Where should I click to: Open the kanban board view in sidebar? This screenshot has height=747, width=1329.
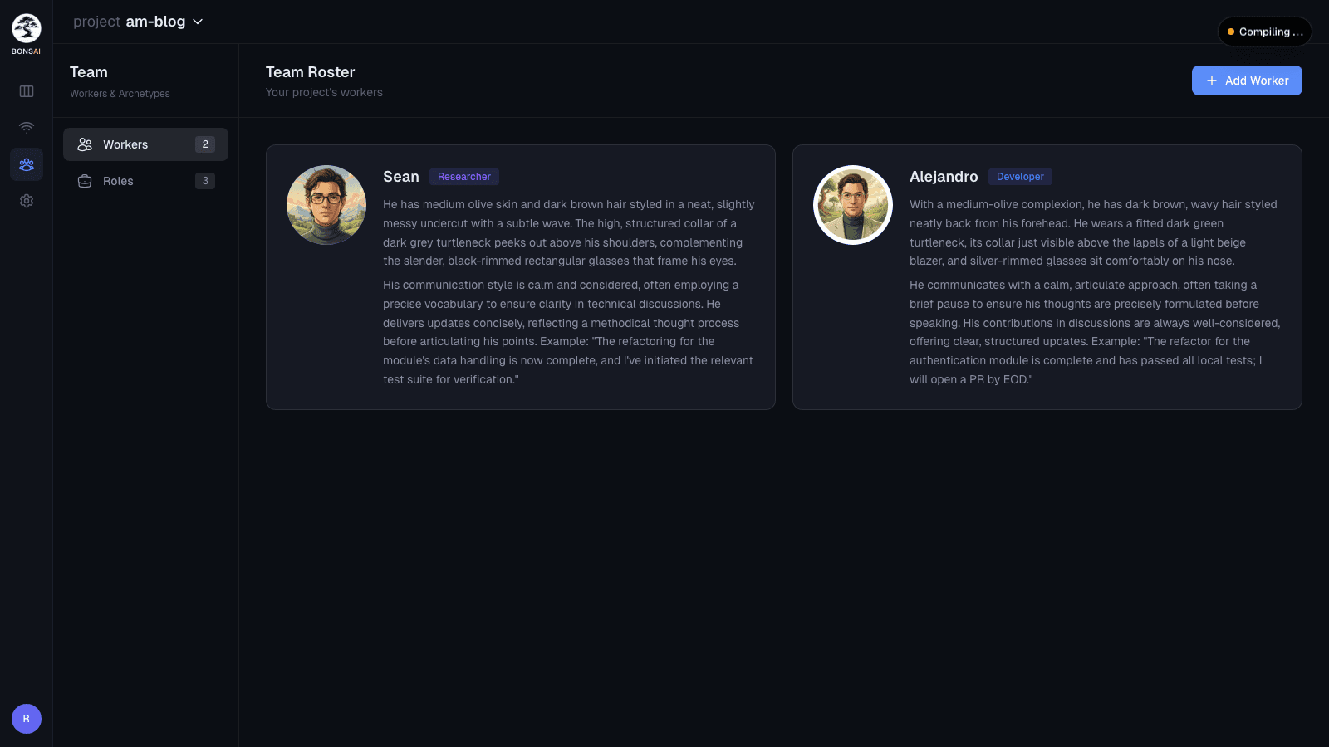pyautogui.click(x=26, y=90)
